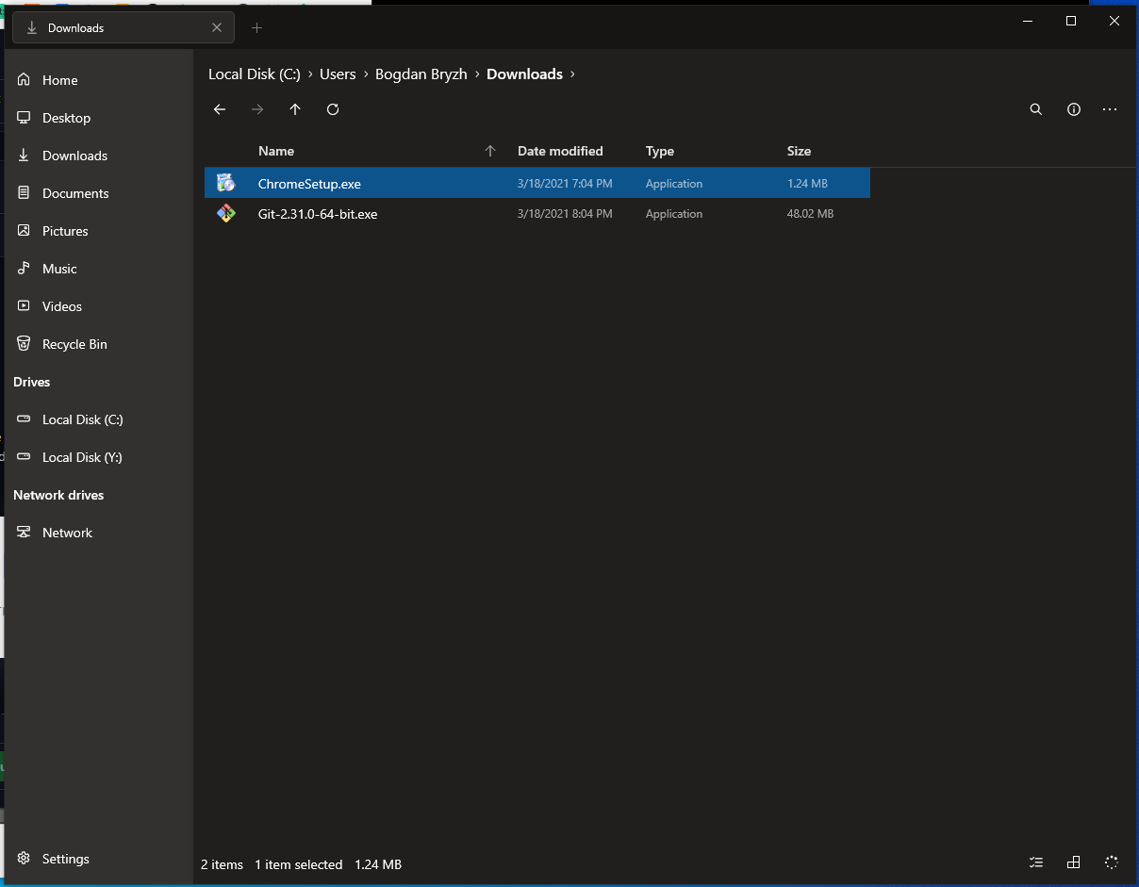Click Downloads in the breadcrumb path
This screenshot has height=887, width=1139.
[x=524, y=74]
